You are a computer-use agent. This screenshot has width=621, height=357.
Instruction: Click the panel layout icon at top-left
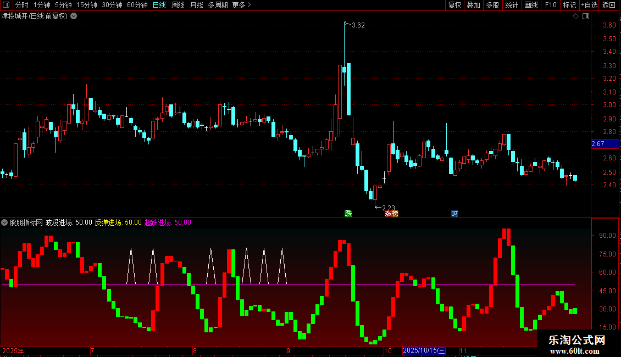tap(6, 5)
